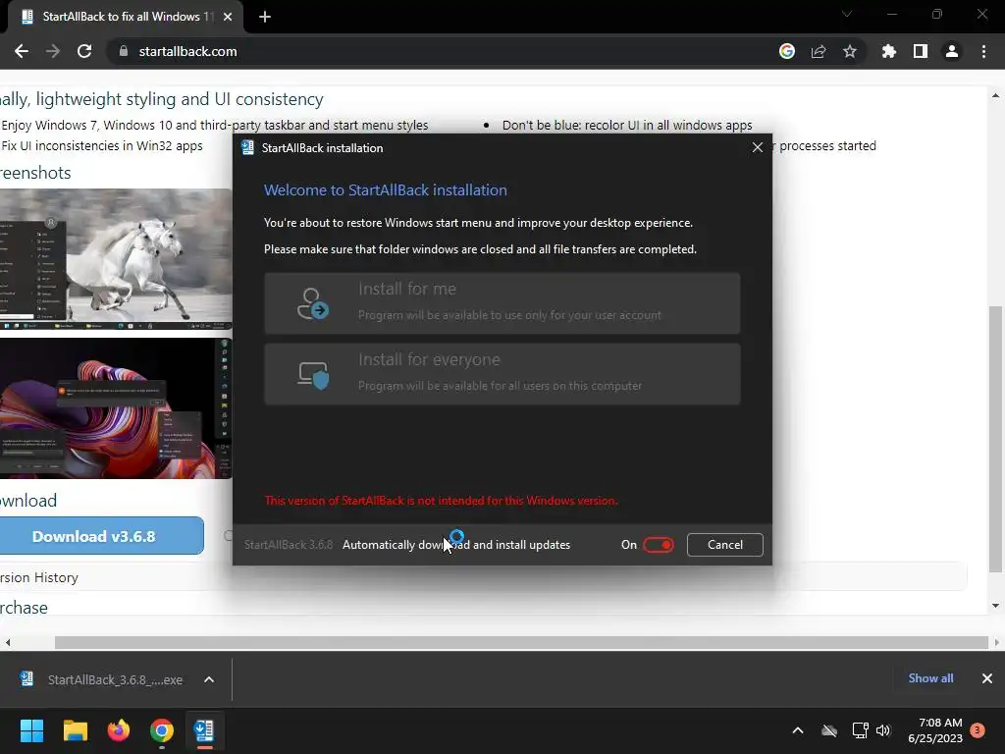Open the clock showing 7:08 AM
1005x754 pixels.
point(935,730)
